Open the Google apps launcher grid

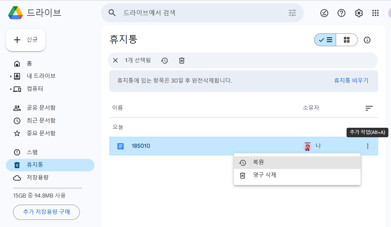[x=375, y=13]
